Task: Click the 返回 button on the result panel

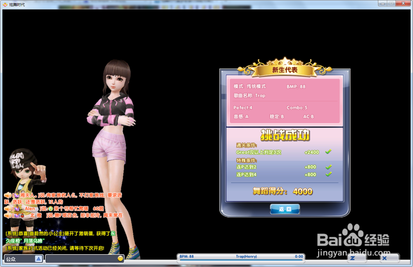Action: (285, 209)
